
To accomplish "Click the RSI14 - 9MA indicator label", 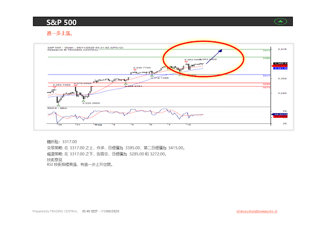I will tap(57, 108).
